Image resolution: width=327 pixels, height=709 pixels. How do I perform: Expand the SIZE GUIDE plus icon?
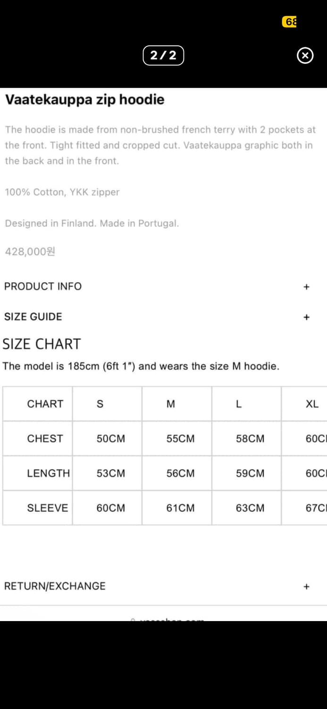tap(306, 317)
